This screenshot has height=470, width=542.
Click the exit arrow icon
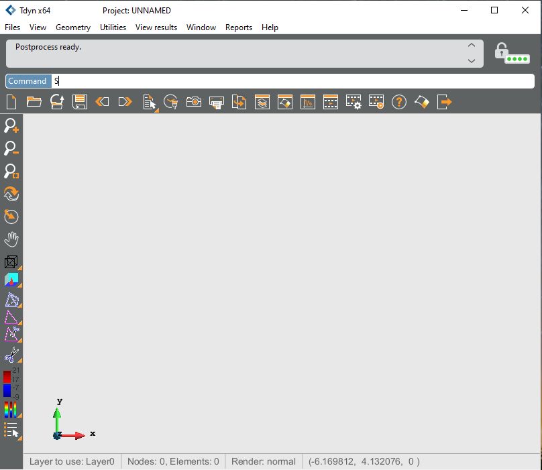445,102
